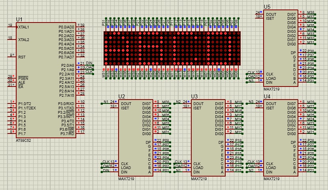Select the U2 MAX7219 chip

click(136, 138)
